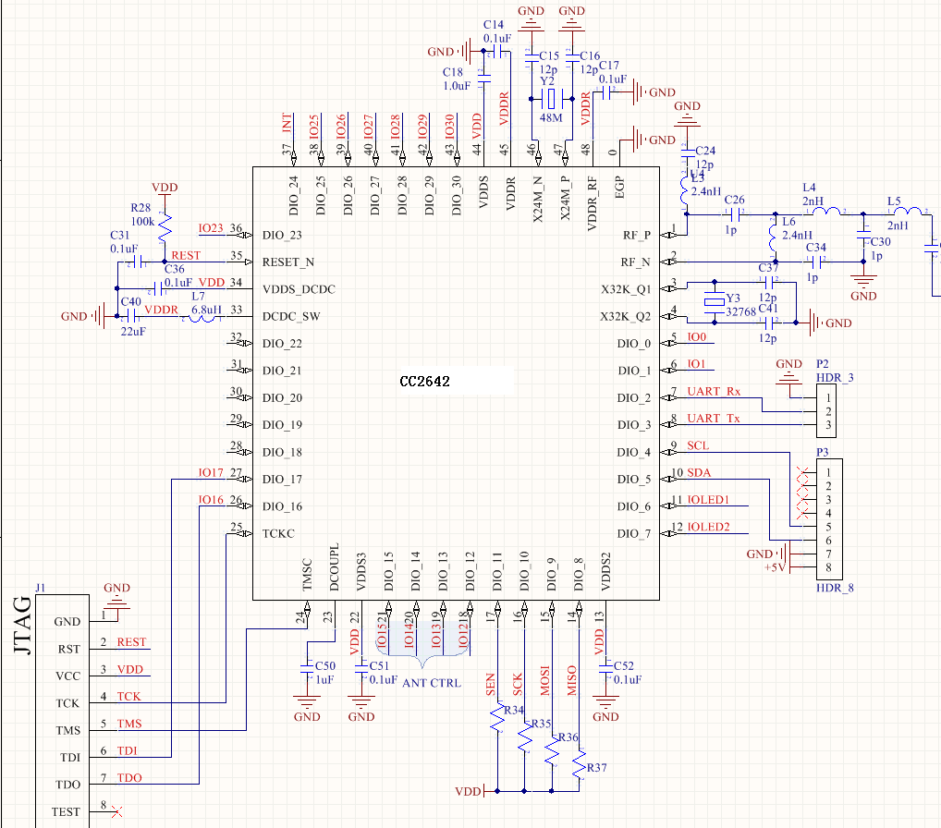
Task: Click the no-connect X on TEST pin 8
Action: pos(117,811)
